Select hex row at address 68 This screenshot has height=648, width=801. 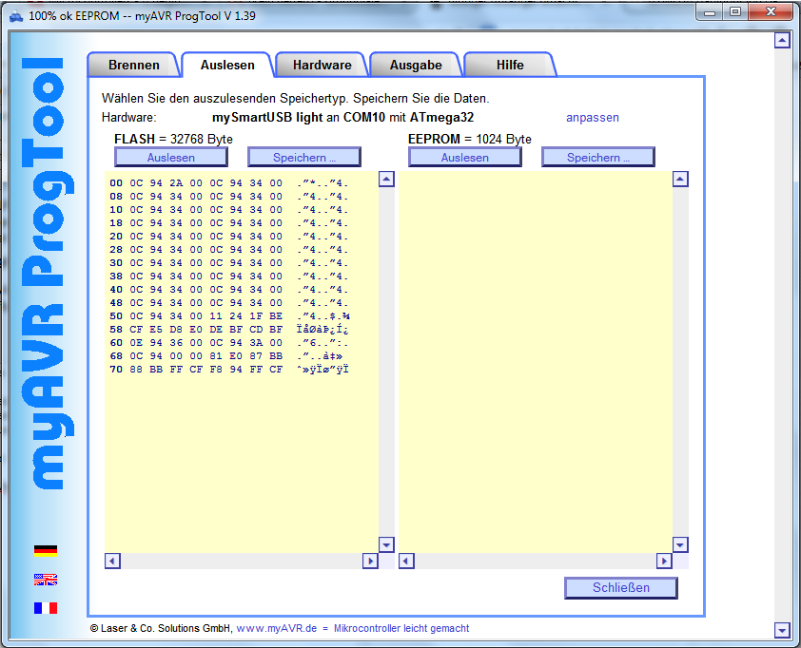tap(226, 356)
